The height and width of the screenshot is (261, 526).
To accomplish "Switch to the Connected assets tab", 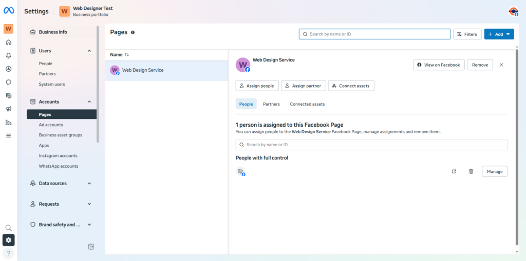I will 307,104.
